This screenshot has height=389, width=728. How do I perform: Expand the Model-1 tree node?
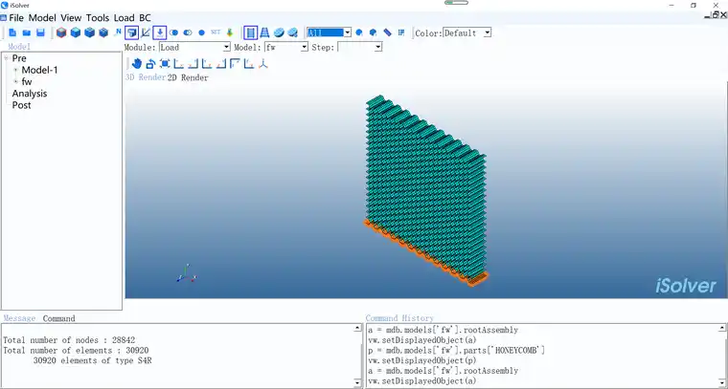[x=16, y=70]
